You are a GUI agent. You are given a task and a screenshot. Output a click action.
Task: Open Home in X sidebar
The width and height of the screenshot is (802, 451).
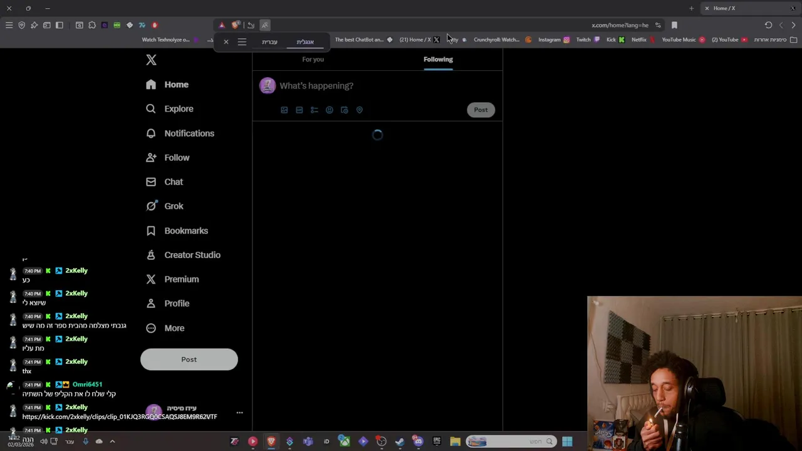coord(167,85)
